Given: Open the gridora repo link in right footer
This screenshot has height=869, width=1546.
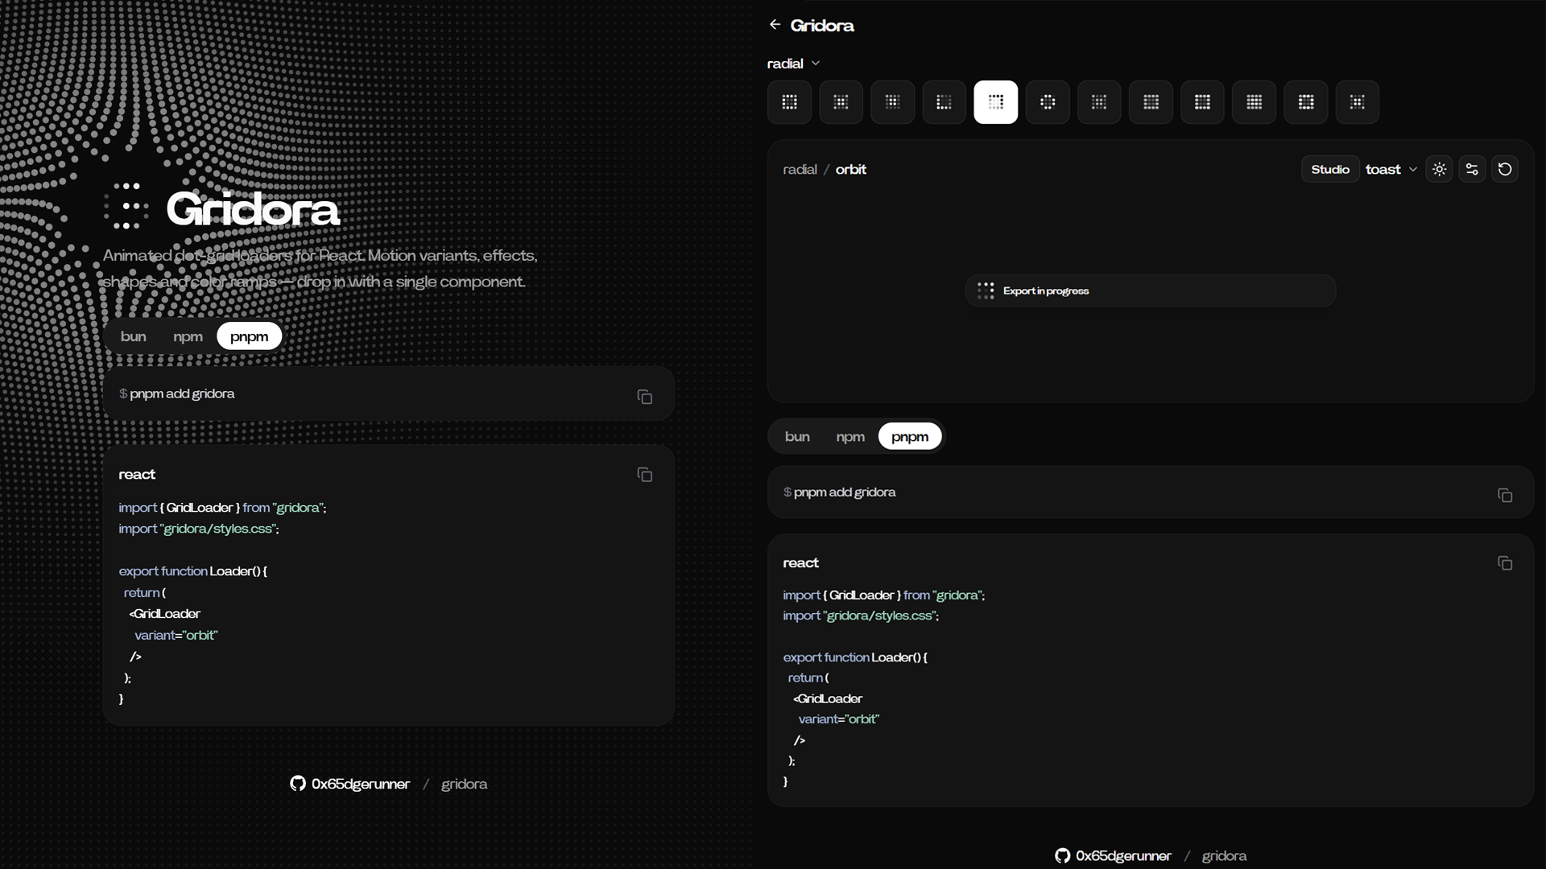Looking at the screenshot, I should coord(1224,855).
